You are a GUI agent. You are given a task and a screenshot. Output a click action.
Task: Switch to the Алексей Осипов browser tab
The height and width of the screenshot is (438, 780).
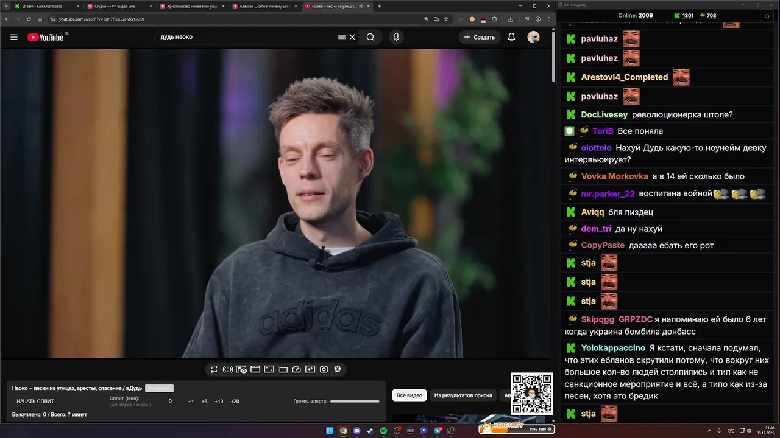point(264,6)
